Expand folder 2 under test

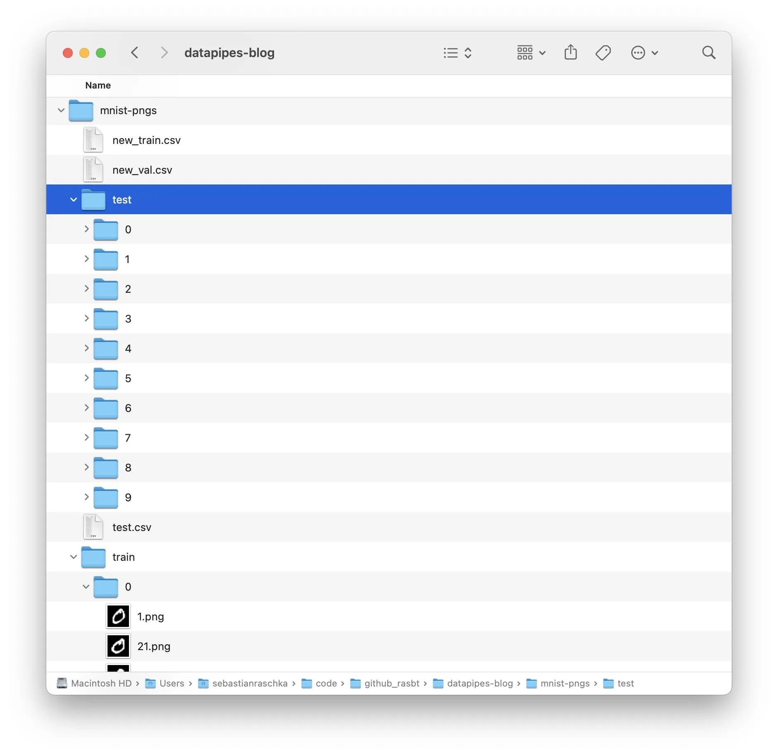86,289
